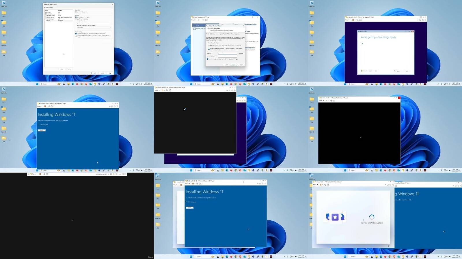462x259 pixels.
Task: Select the Display device in hardware list
Action: point(59,21)
